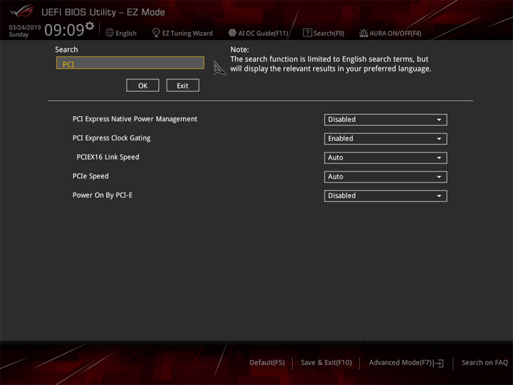Click the Search input field with PCI
Screen dimensions: 513x385
pos(130,63)
